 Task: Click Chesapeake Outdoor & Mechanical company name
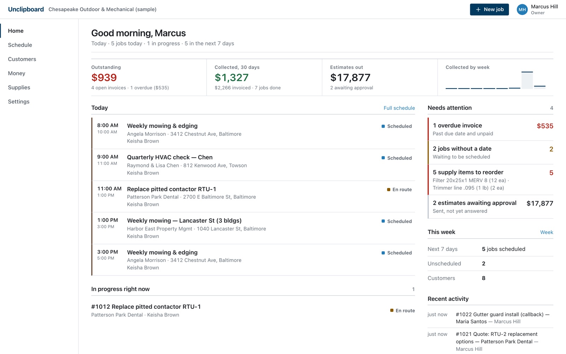[x=102, y=10]
